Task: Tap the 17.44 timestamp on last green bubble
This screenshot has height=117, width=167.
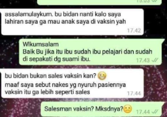Action: pos(143,112)
